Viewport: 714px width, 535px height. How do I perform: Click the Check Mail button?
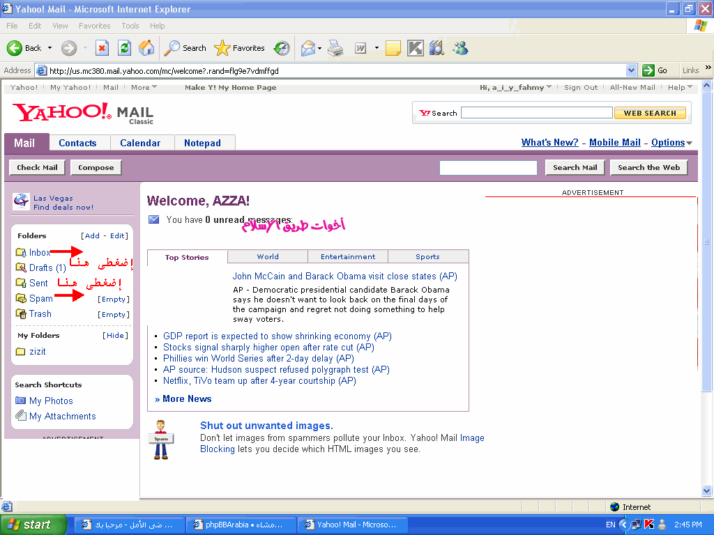[38, 167]
